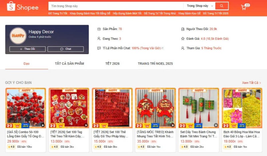
Task: Click suggested keyword Khay Bánh Kẹo Gỗ
Action: click(189, 13)
